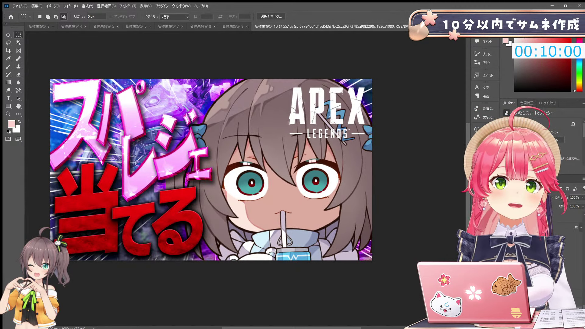This screenshot has width=585, height=329.
Task: Open the tool preset picker arrow
Action: click(30, 17)
